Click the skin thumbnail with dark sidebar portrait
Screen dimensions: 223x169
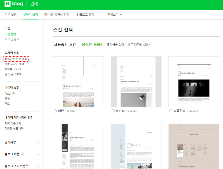click(78, 147)
